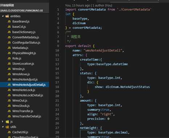
Task: Open baseDictionary.js file
Action: (x=24, y=32)
